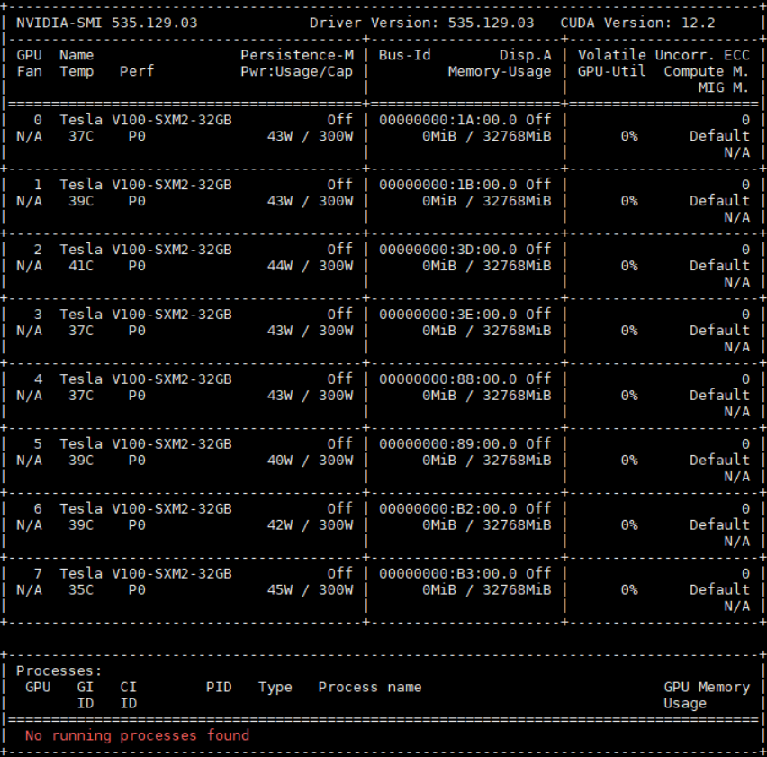Screen dimensions: 767x757
Task: Click the 45W power usage value
Action: (x=280, y=590)
